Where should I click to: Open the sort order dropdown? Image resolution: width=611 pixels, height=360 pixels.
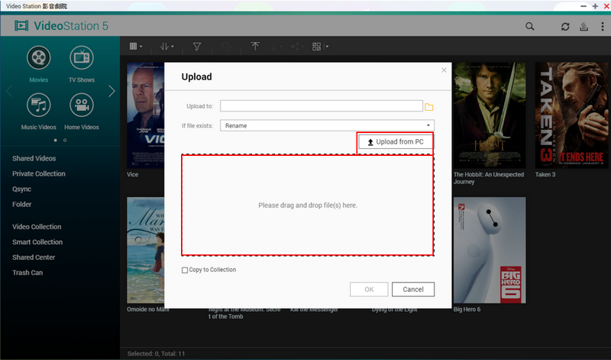pyautogui.click(x=166, y=47)
